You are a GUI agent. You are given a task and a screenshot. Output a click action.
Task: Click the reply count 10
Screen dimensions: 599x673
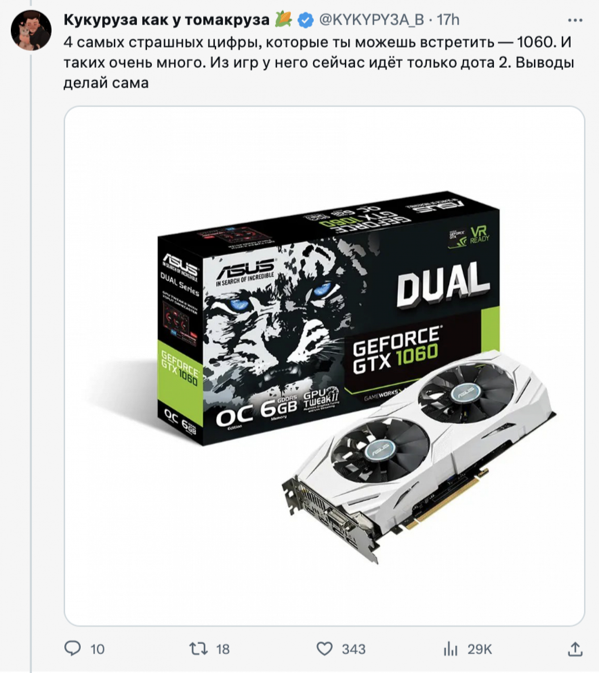pos(97,649)
